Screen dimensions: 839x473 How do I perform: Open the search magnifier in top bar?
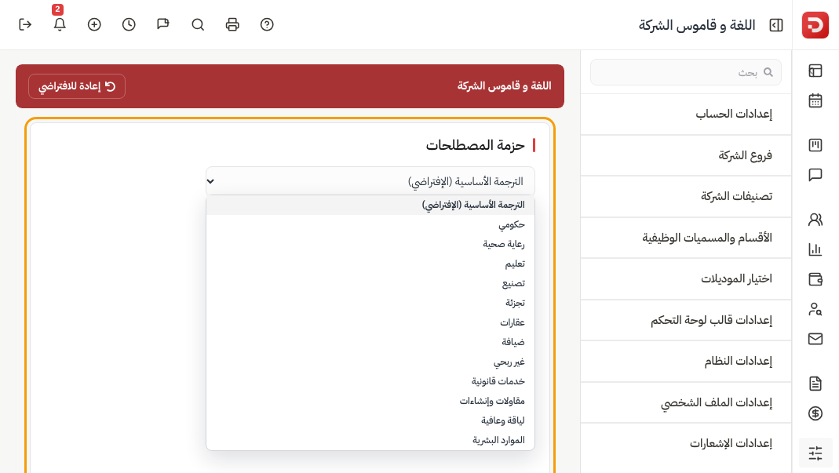pyautogui.click(x=198, y=24)
